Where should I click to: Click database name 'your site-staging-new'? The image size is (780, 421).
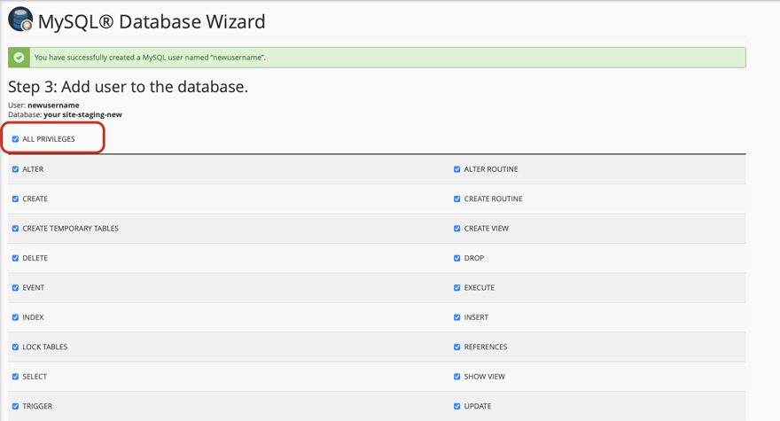(82, 114)
